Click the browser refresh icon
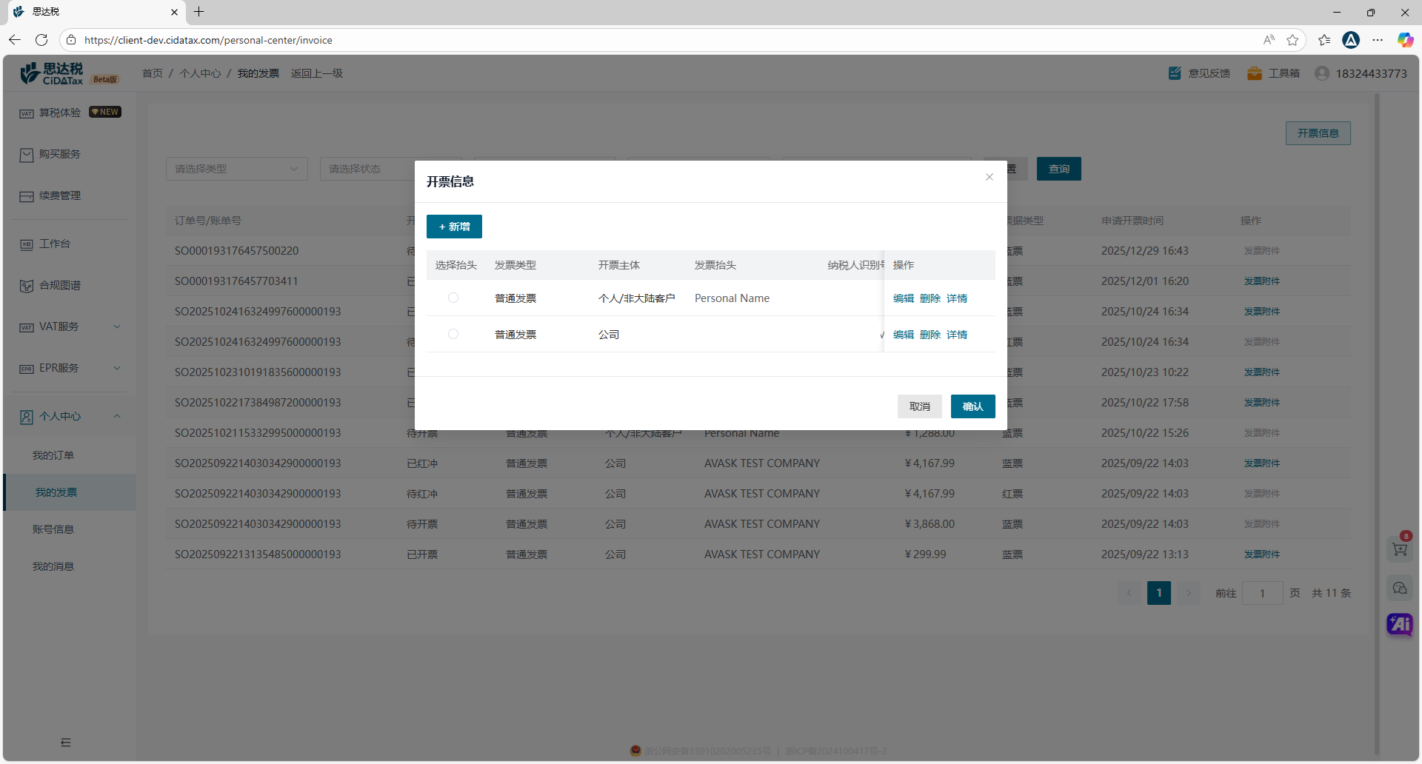The height and width of the screenshot is (764, 1422). pyautogui.click(x=41, y=40)
